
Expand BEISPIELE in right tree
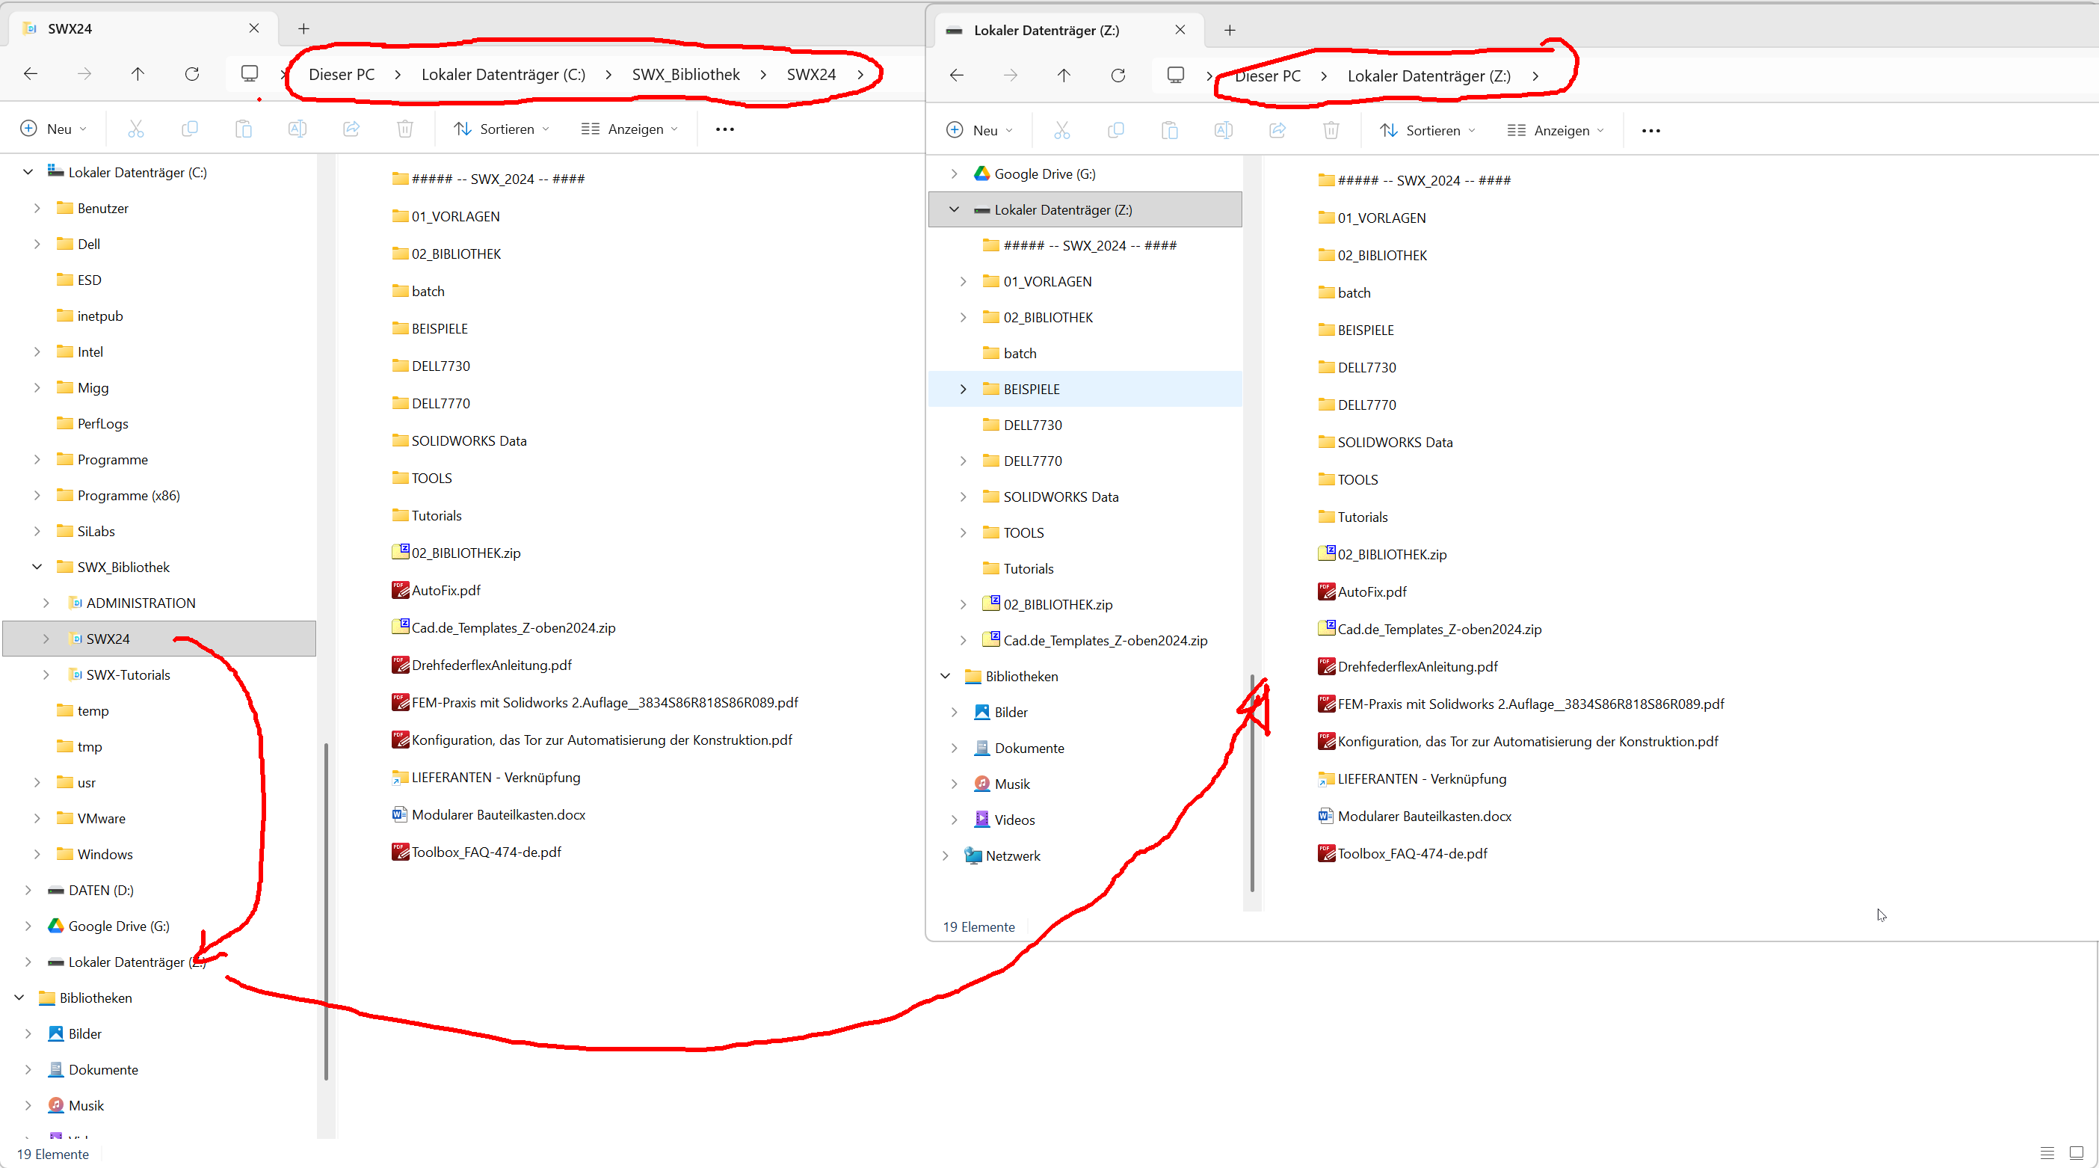tap(962, 389)
